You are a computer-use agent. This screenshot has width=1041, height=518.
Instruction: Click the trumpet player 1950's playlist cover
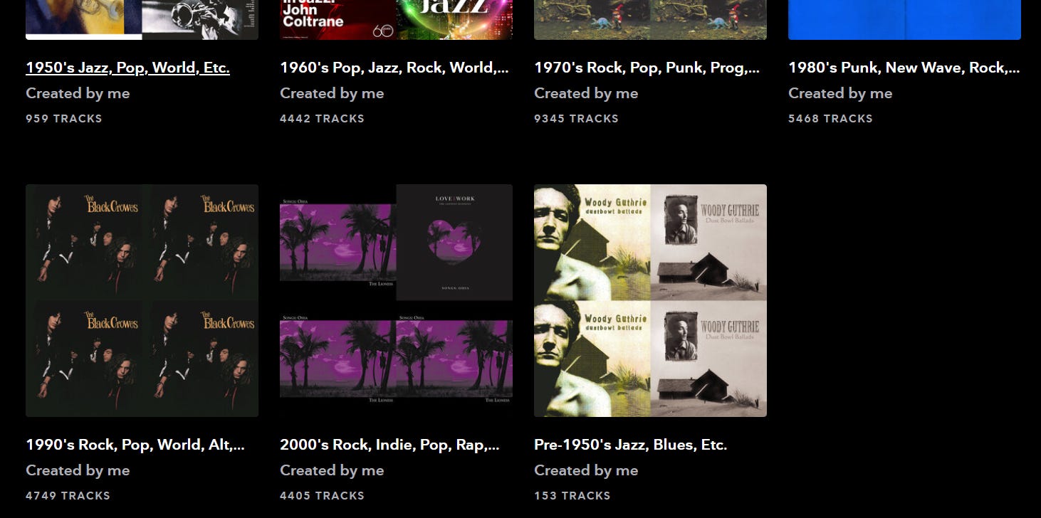142,19
